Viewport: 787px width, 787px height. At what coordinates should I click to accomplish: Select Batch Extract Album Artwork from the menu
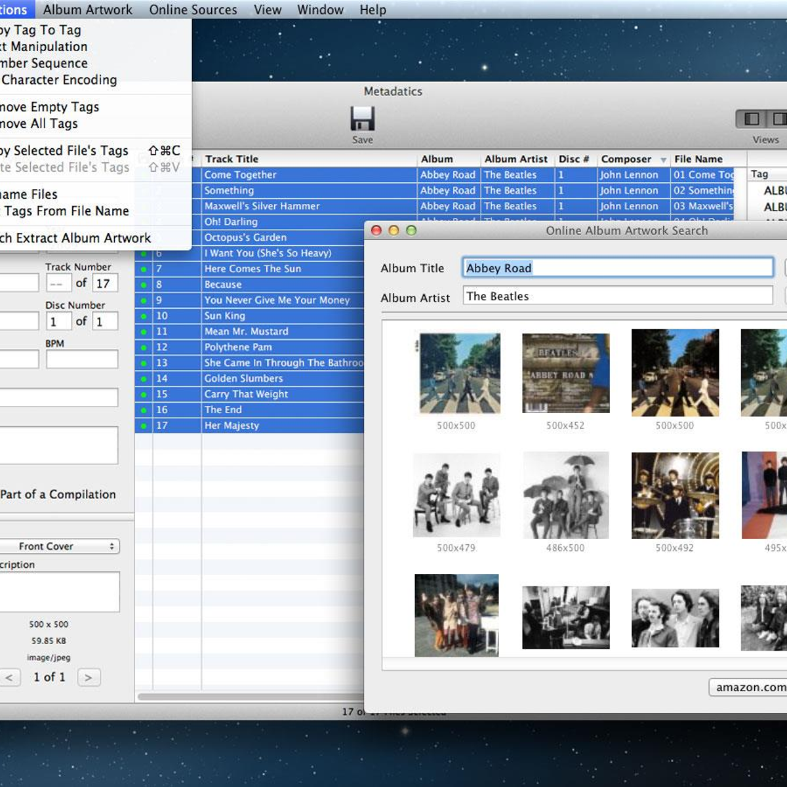pos(75,237)
